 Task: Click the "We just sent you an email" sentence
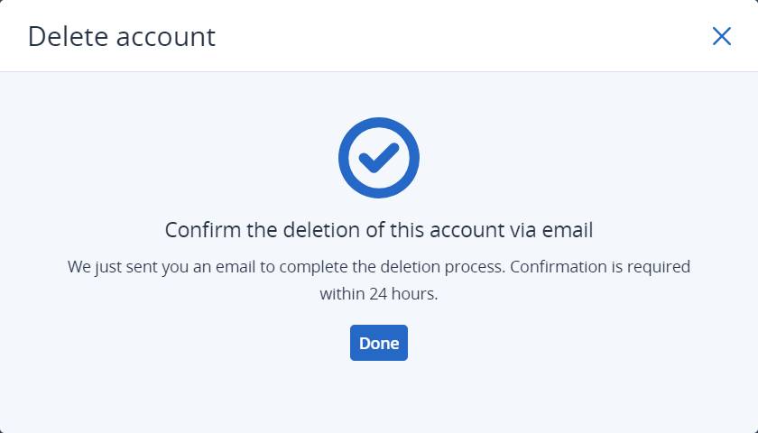(286, 267)
